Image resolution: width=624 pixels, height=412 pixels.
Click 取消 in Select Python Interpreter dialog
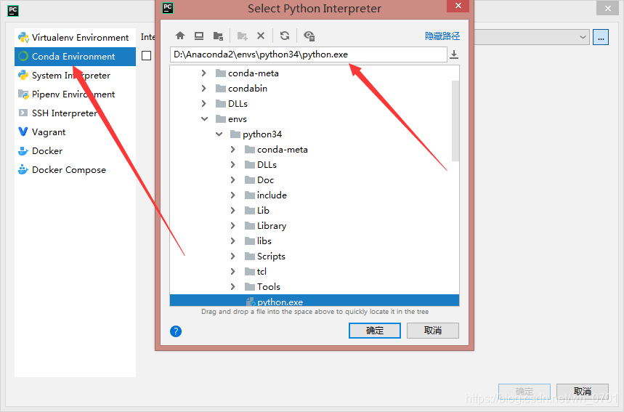pos(432,331)
